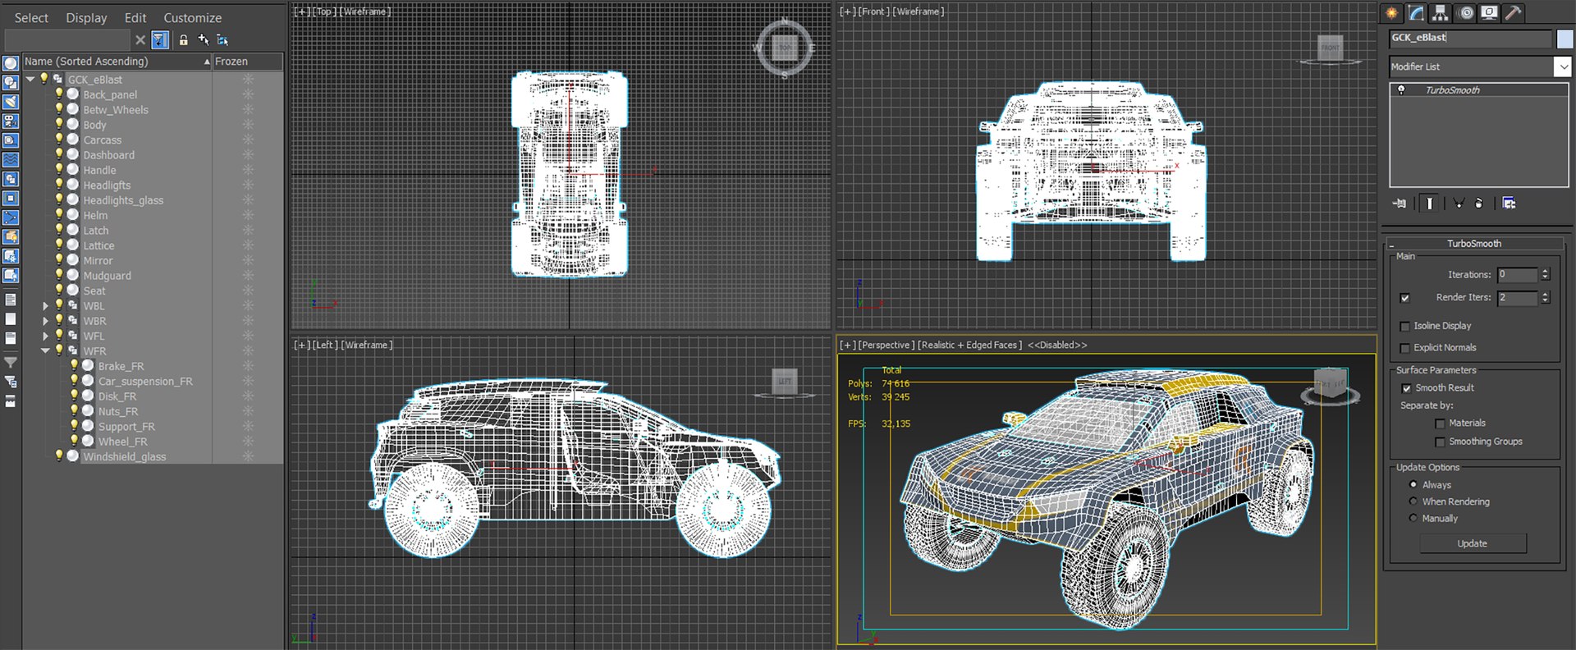Toggle frozen state for Dashboard row
The height and width of the screenshot is (650, 1576).
click(248, 155)
